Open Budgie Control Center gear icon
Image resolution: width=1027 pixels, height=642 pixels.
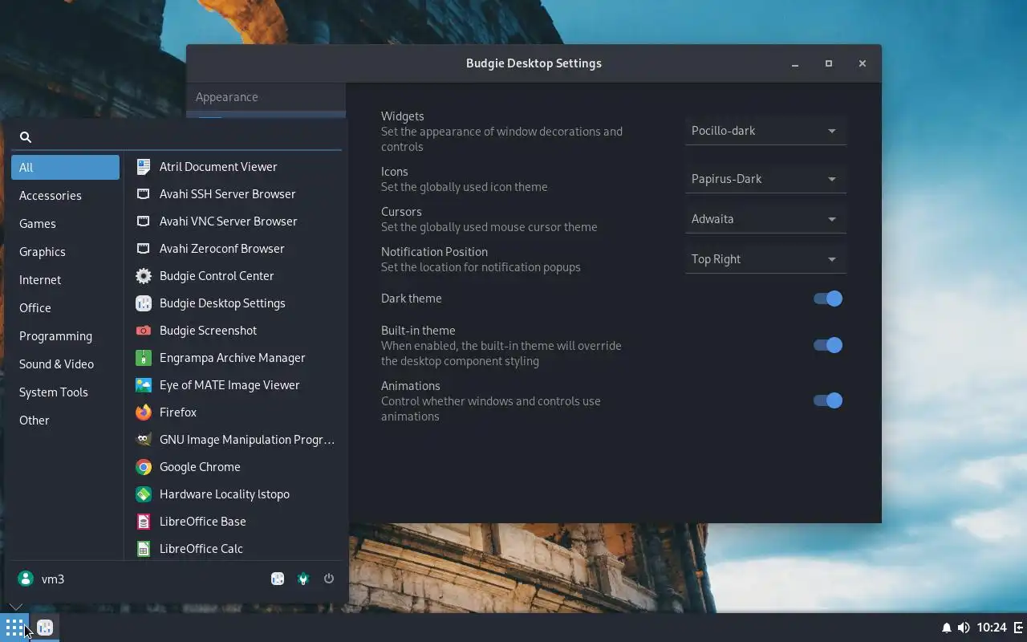[144, 275]
